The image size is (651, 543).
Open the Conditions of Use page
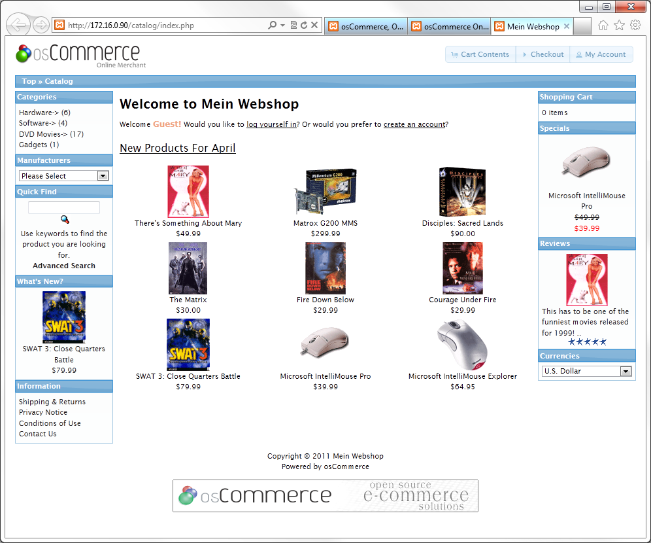(x=50, y=423)
